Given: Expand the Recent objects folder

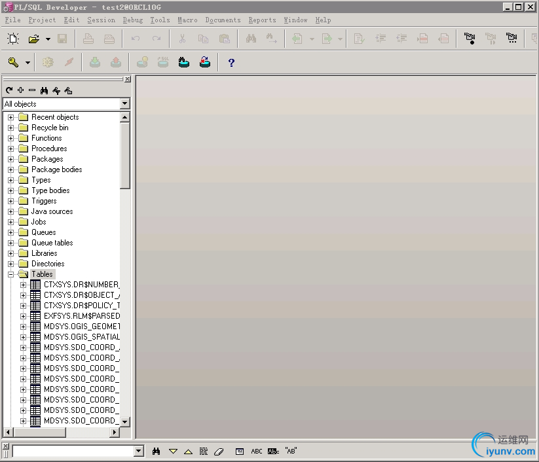Looking at the screenshot, I should coord(10,118).
